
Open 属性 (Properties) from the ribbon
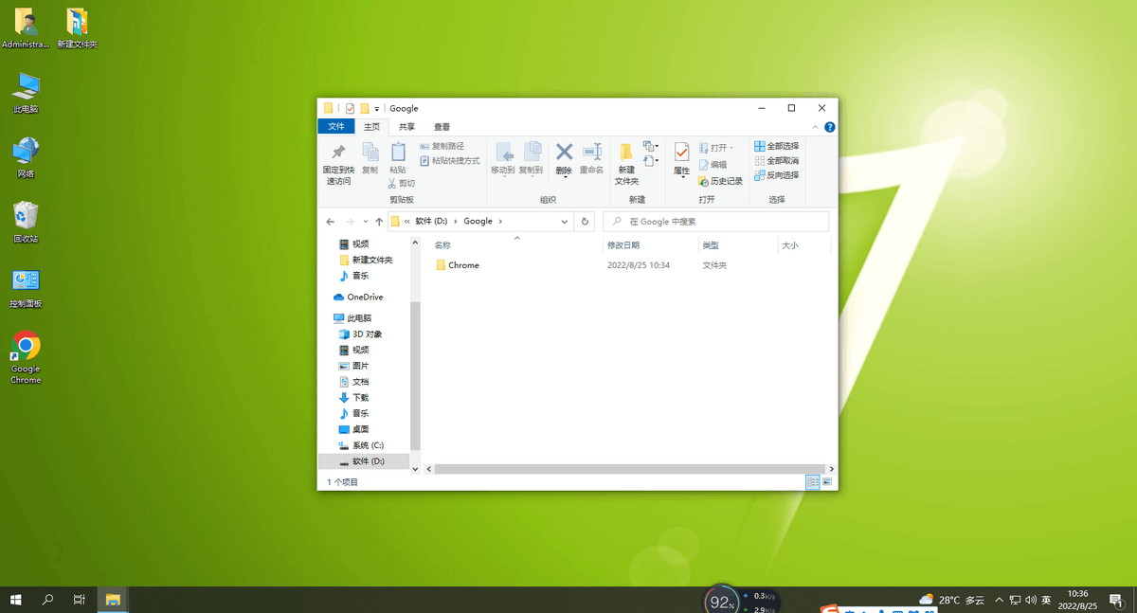[681, 153]
